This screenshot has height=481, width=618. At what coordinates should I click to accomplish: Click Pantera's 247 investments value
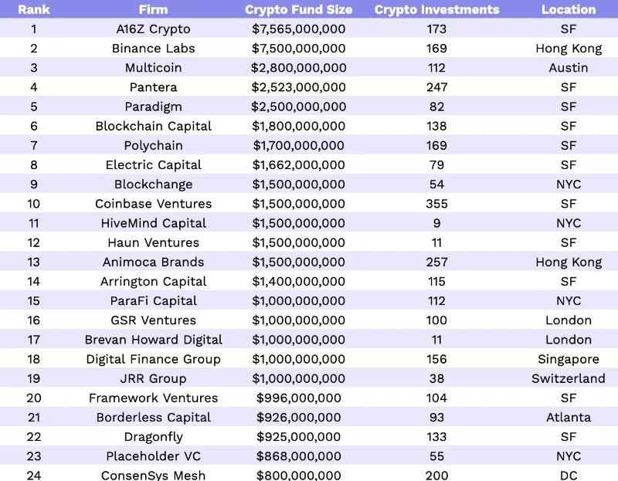(x=436, y=87)
